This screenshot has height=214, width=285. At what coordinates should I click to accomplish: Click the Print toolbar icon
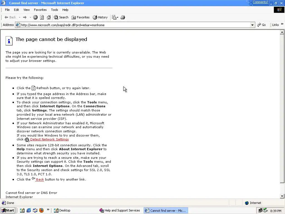point(123,17)
